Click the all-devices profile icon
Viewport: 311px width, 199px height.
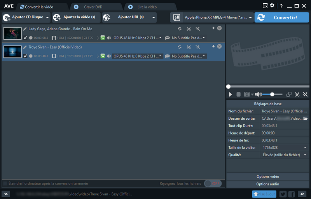pyautogui.click(x=176, y=17)
